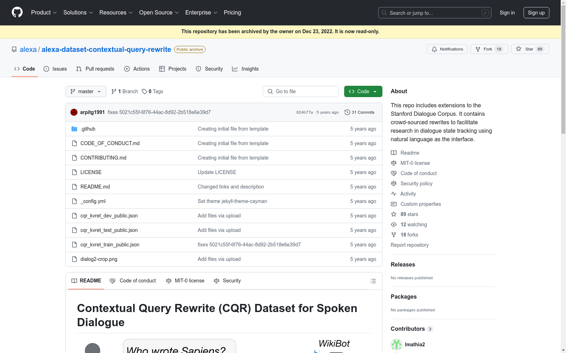Click the arpitg1991 avatar
Viewport: 566px width, 353px height.
[x=74, y=112]
